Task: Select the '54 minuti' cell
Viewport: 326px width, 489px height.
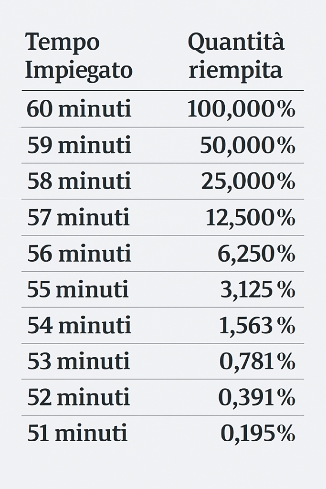Action: pyautogui.click(x=79, y=326)
